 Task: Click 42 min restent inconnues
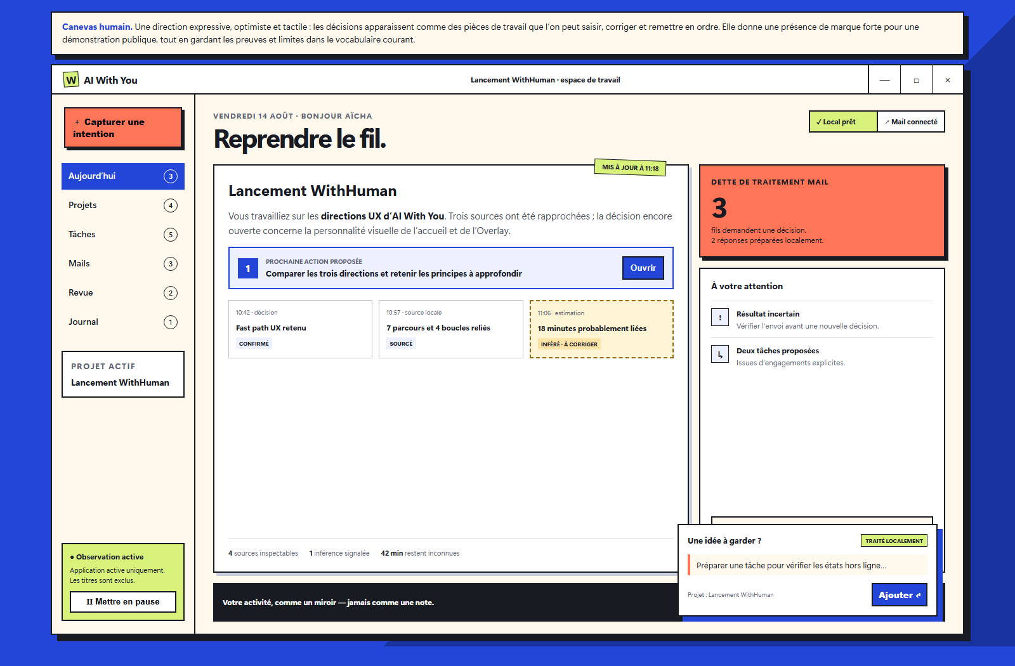coord(420,553)
